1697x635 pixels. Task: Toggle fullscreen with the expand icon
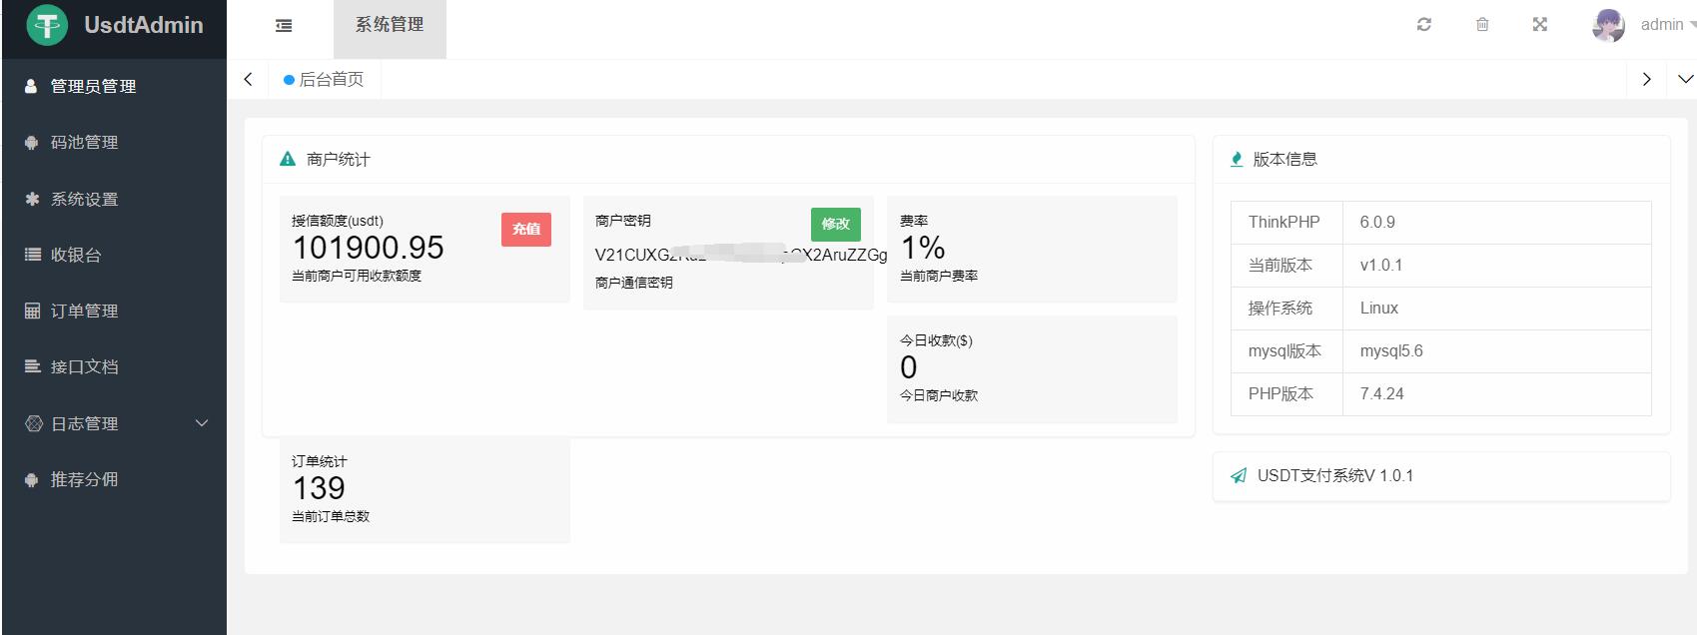point(1540,25)
